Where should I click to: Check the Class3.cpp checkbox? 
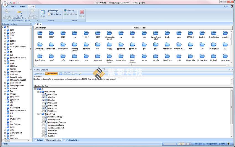click(x=43, y=106)
